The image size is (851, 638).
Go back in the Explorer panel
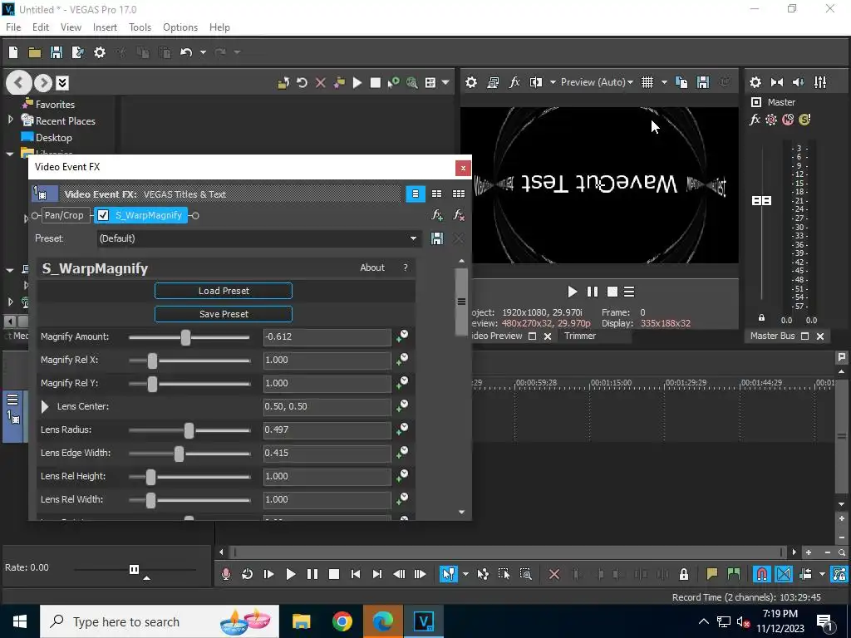click(18, 83)
